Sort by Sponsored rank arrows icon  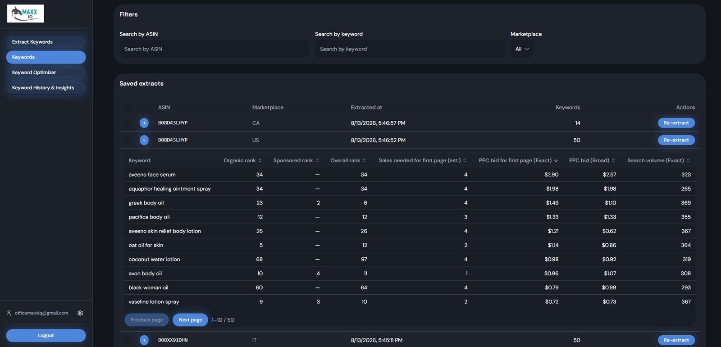point(317,160)
